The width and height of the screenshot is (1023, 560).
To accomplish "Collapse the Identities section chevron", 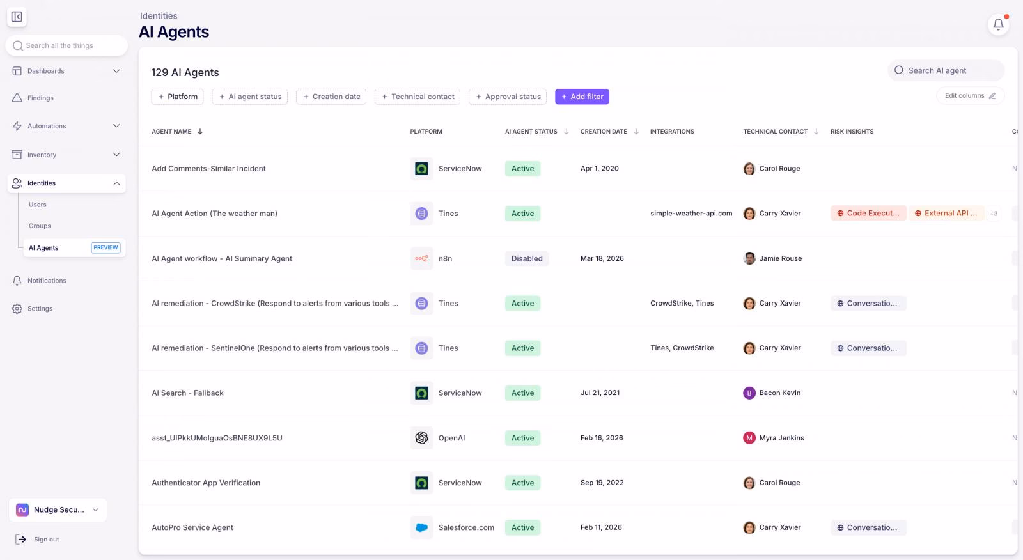I will tap(116, 183).
